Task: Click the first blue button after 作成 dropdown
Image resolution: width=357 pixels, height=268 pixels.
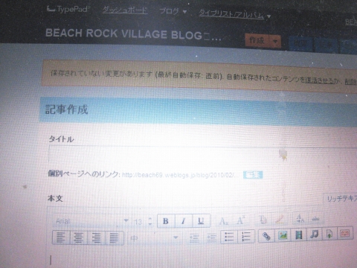Action: click(300, 44)
